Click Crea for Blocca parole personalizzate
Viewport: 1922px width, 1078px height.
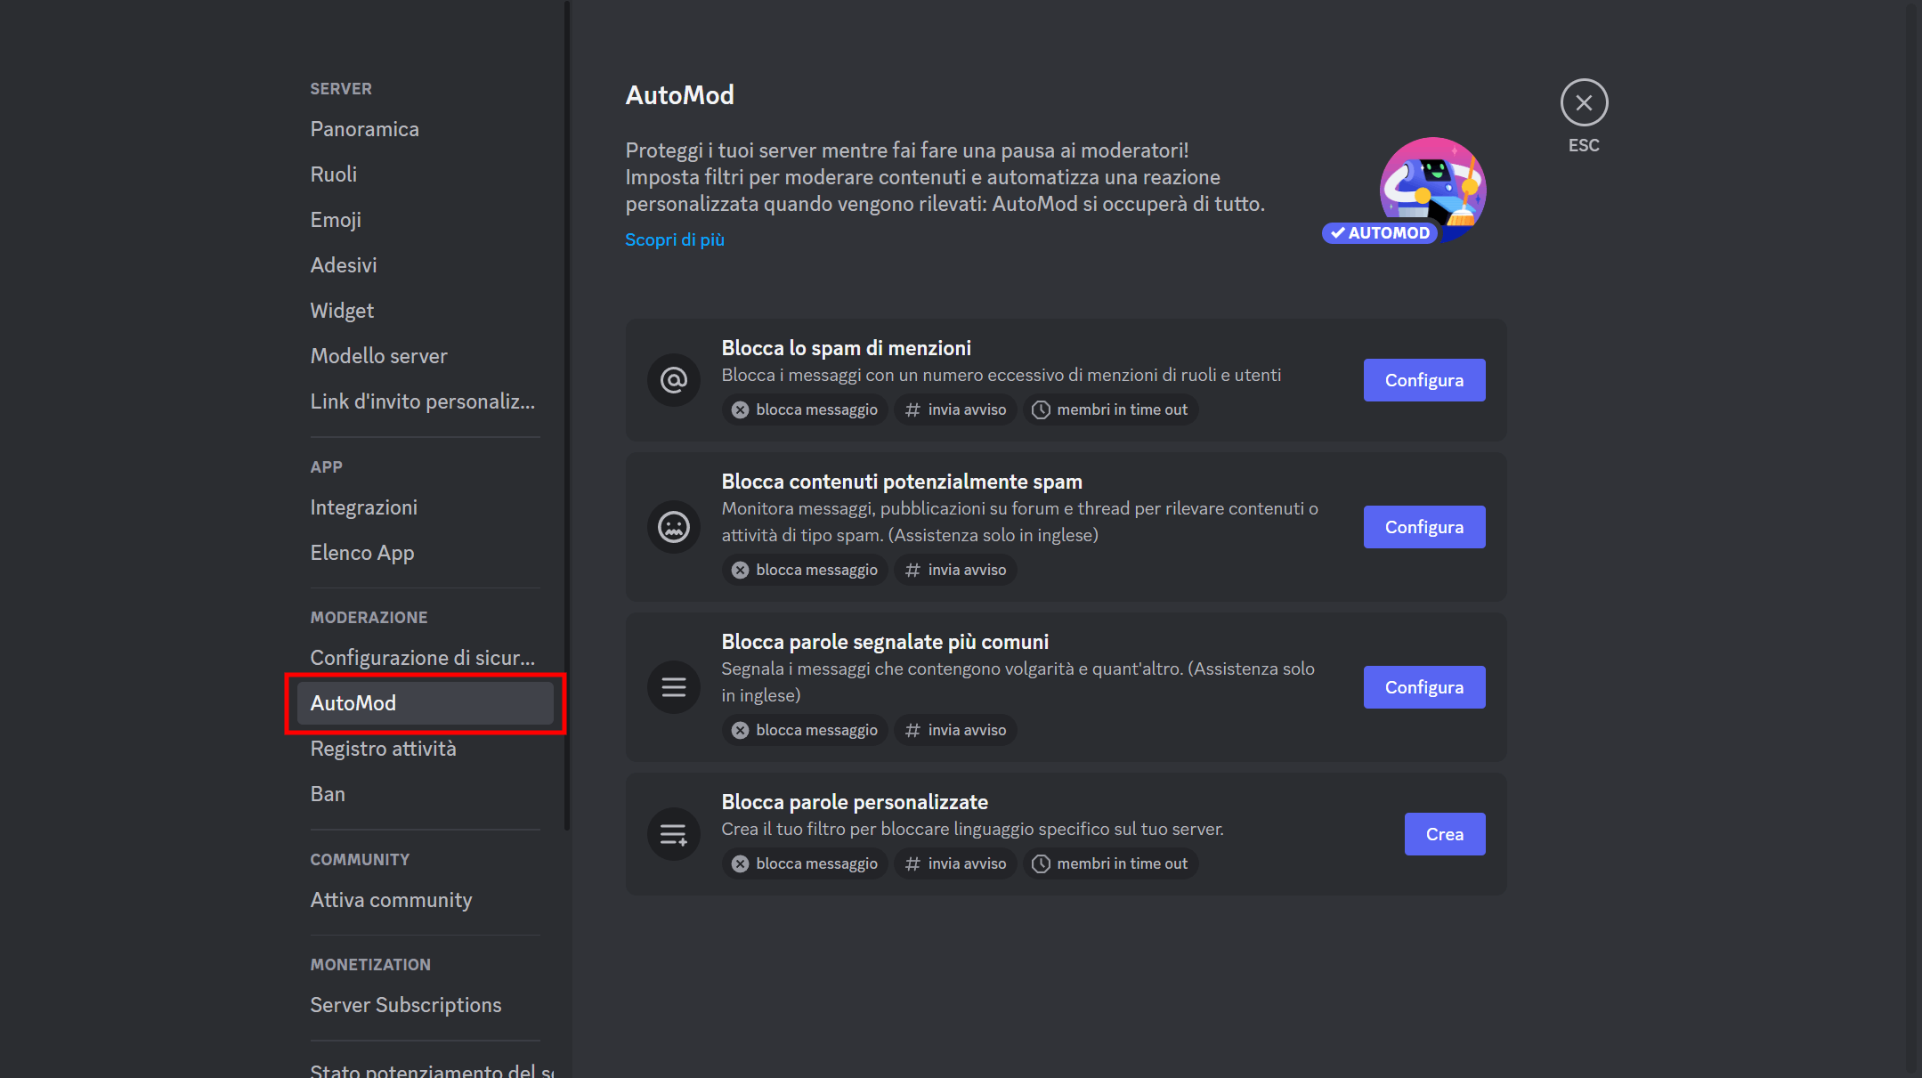point(1444,834)
